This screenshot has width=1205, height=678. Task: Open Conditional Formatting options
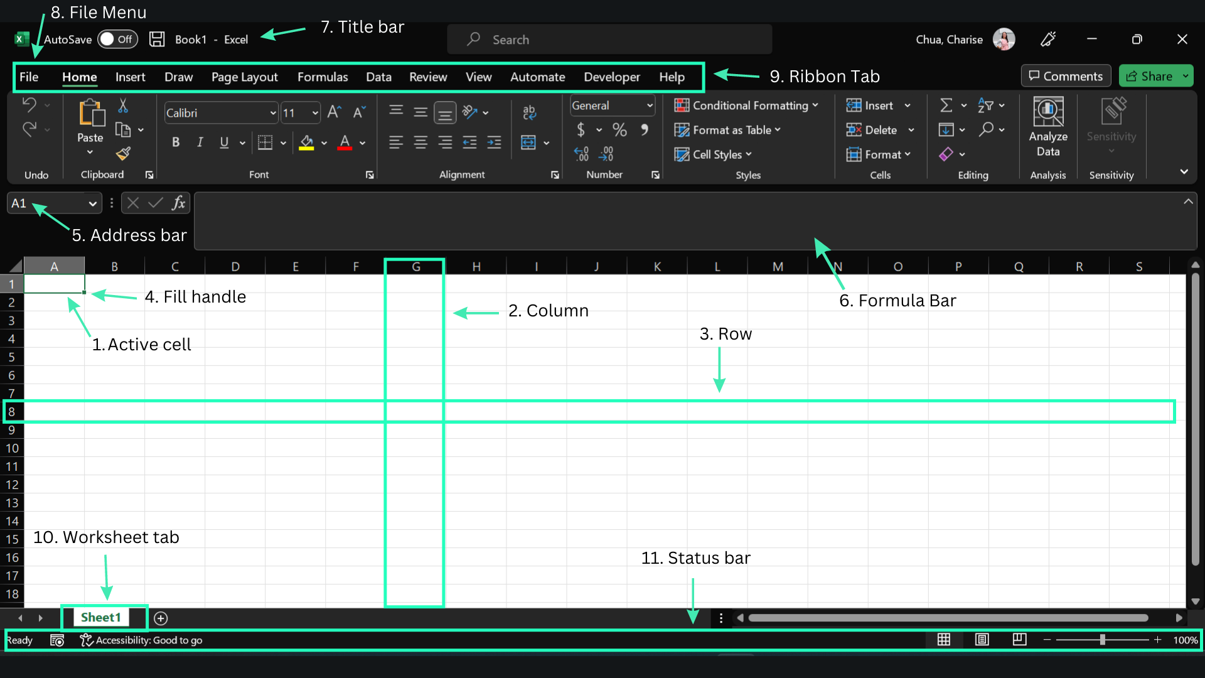point(746,105)
